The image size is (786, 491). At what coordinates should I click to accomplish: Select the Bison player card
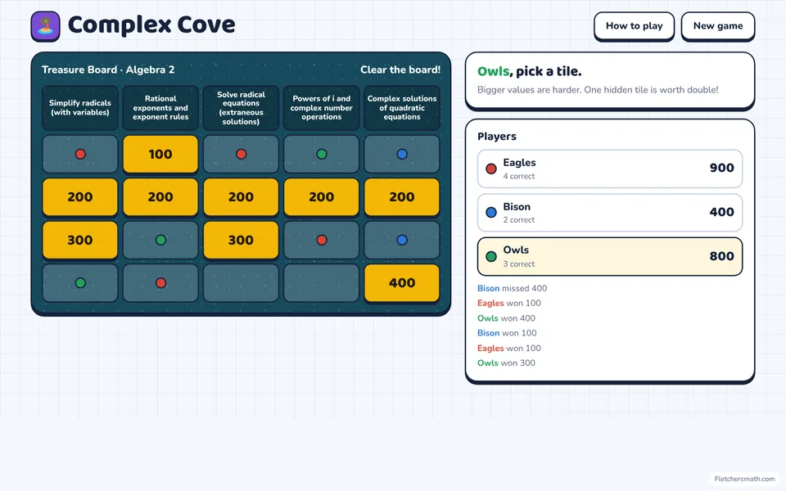609,213
